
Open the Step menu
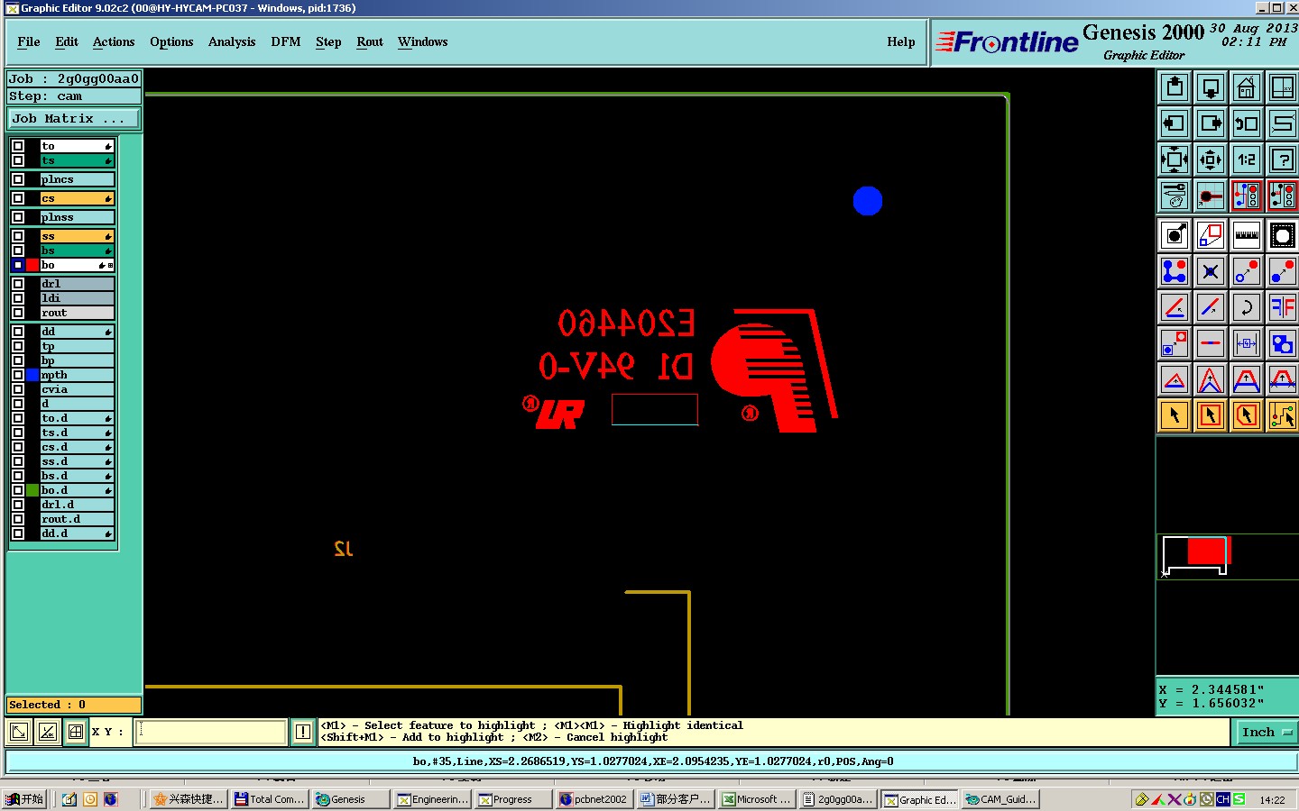coord(328,41)
